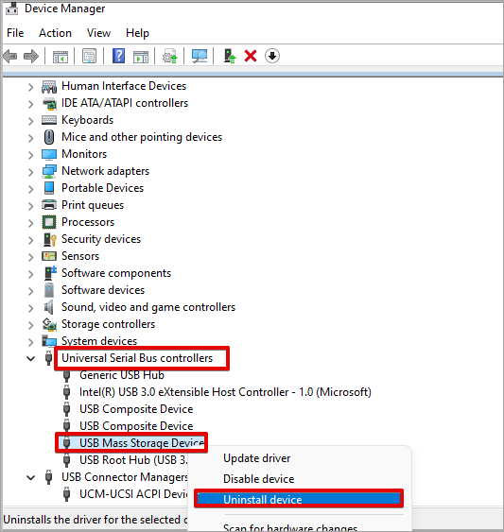Viewport: 504px width, 532px height.
Task: Click the Forward arrow toolbar icon
Action: [x=31, y=56]
